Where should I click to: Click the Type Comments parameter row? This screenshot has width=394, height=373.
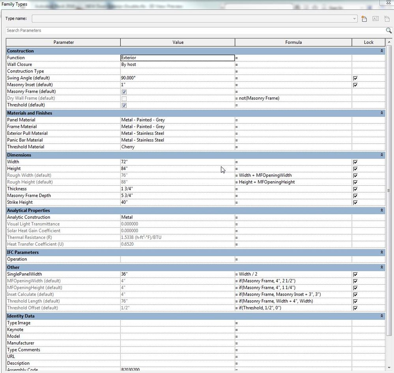click(196, 350)
